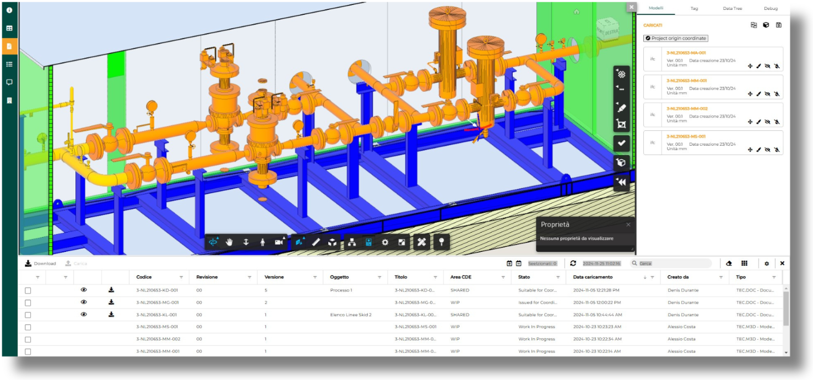
Task: Open the list view icon in sidebar
Action: [x=9, y=64]
